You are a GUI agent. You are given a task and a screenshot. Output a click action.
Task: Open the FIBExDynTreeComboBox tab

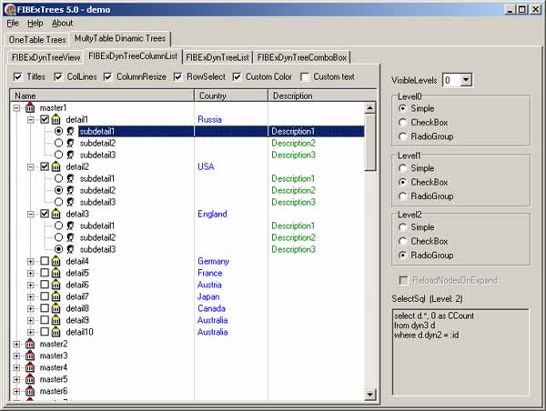point(302,57)
